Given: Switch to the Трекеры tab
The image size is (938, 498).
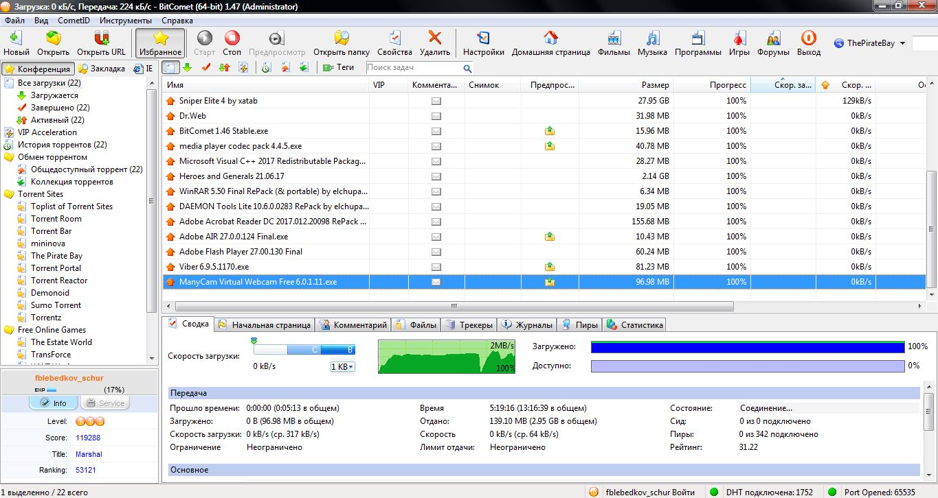Looking at the screenshot, I should point(469,325).
